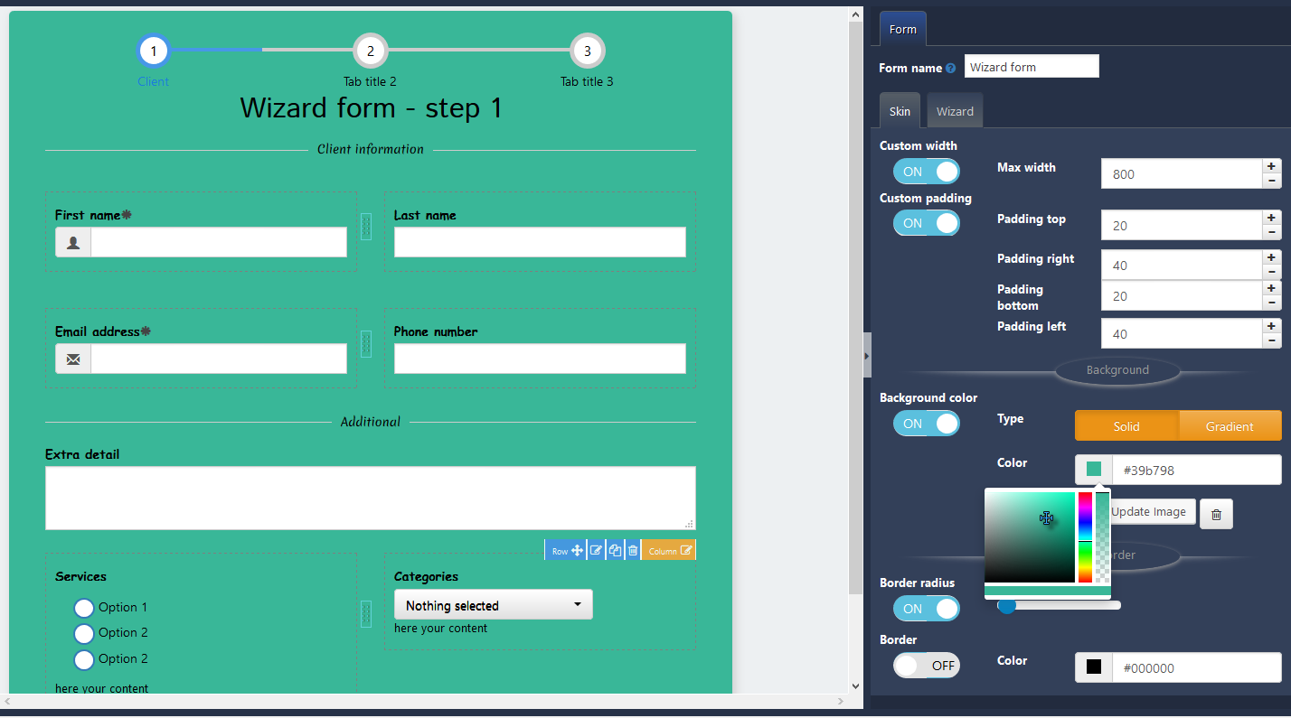Open the Form tab

pyautogui.click(x=903, y=29)
